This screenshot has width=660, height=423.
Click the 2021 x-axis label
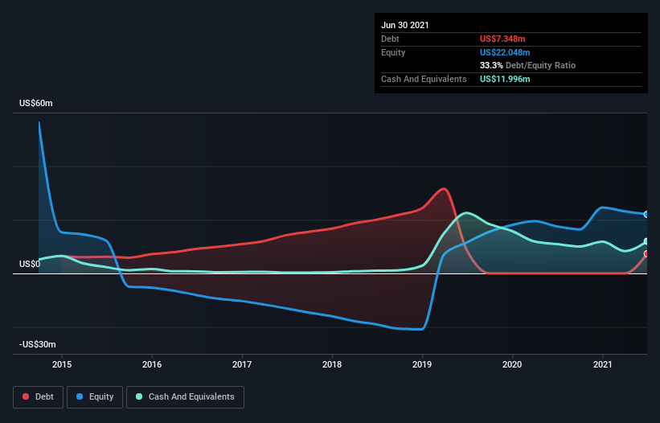click(x=603, y=364)
